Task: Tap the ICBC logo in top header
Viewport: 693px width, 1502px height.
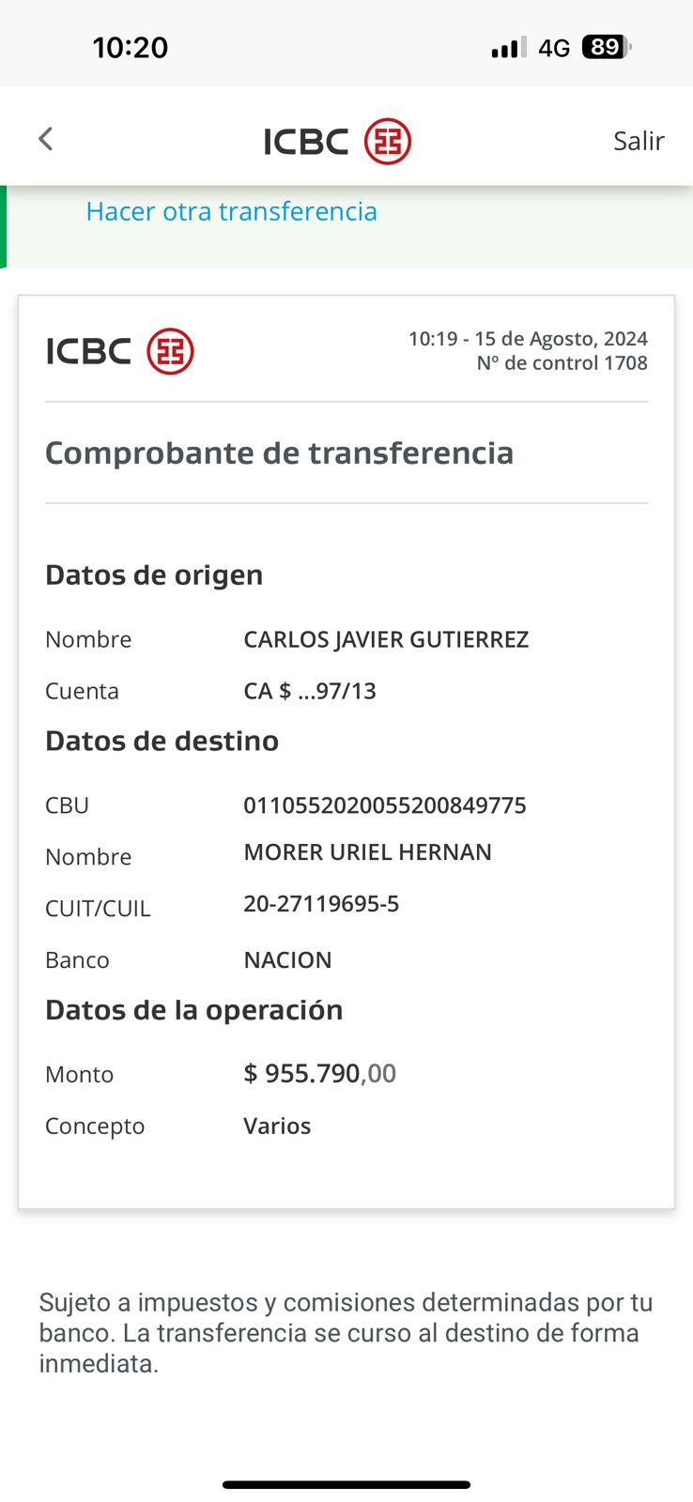Action: [x=336, y=142]
